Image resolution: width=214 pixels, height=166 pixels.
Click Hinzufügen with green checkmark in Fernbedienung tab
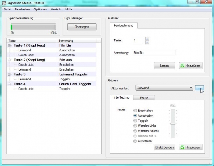(191, 66)
